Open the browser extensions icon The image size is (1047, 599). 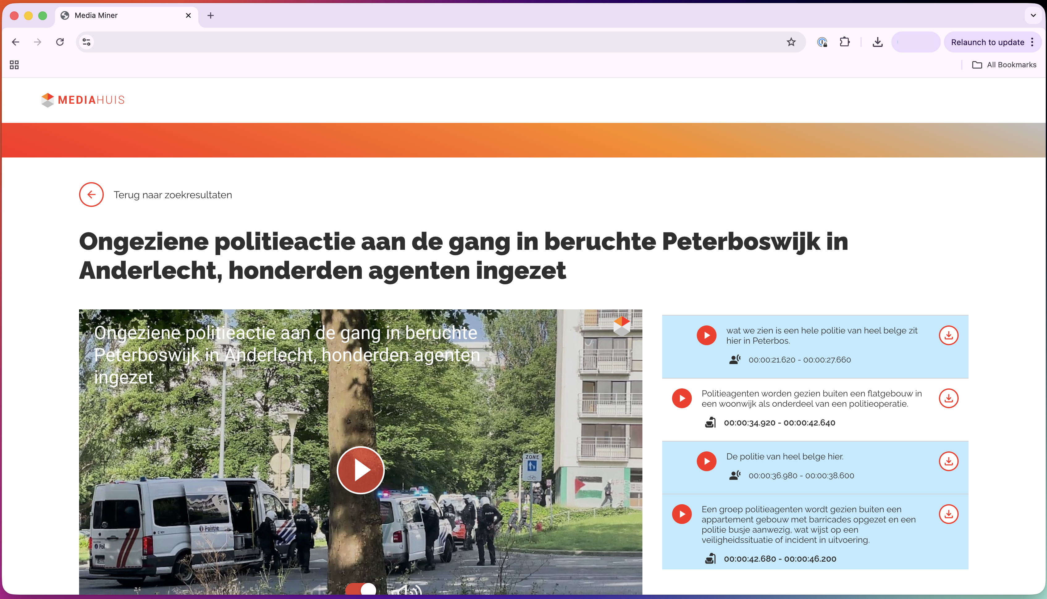coord(845,42)
